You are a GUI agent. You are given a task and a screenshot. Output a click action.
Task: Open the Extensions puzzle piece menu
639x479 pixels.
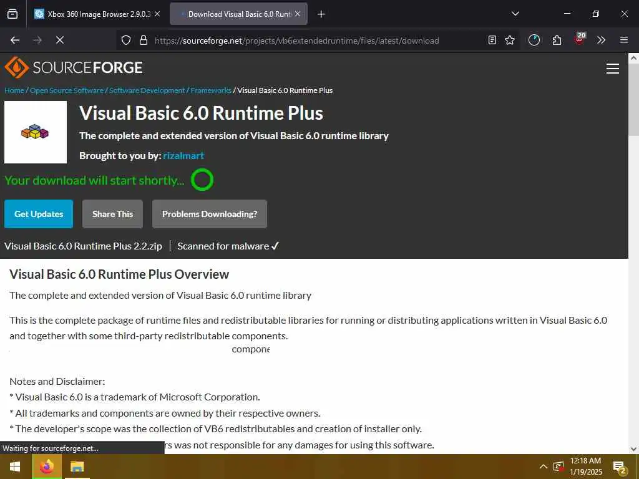[x=557, y=40]
